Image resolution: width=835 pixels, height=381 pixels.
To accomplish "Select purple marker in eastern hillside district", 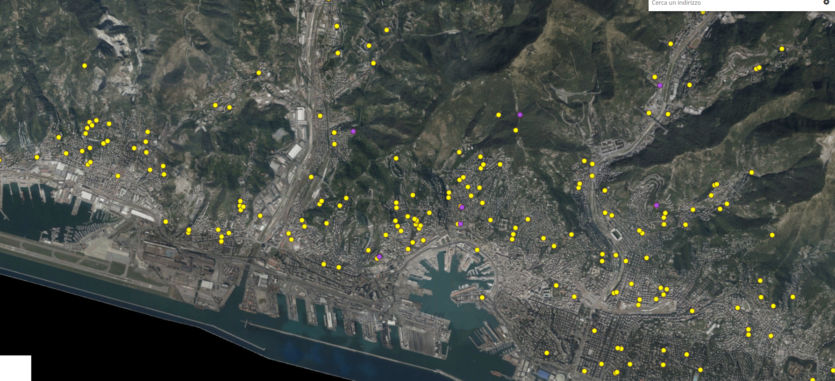I will (657, 205).
